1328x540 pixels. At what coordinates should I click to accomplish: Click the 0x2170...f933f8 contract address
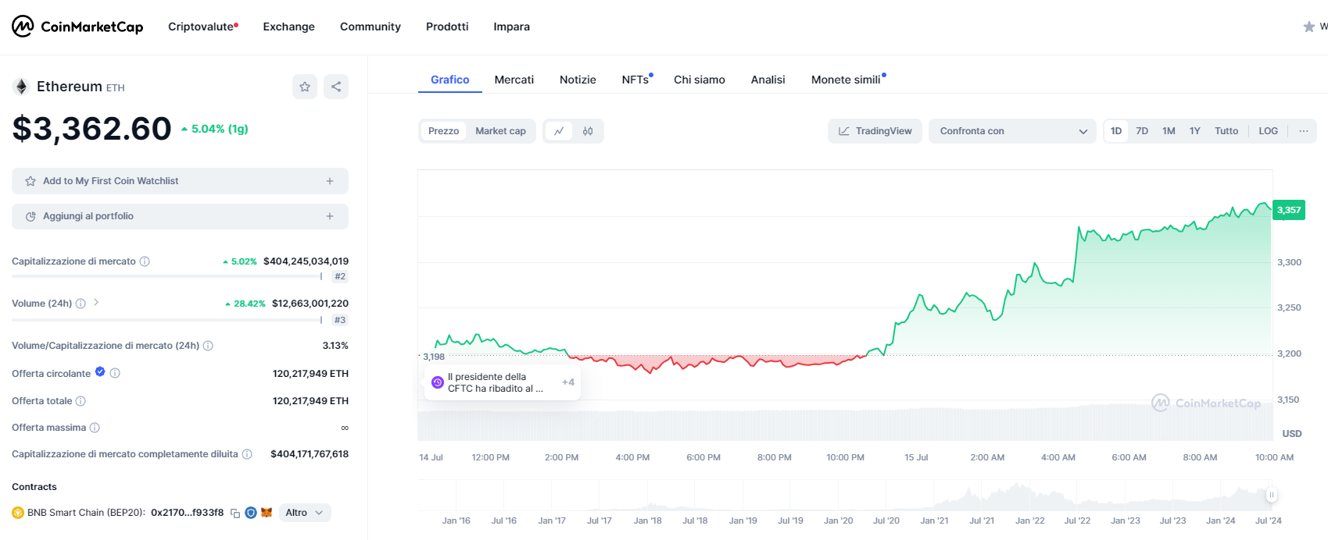point(188,513)
